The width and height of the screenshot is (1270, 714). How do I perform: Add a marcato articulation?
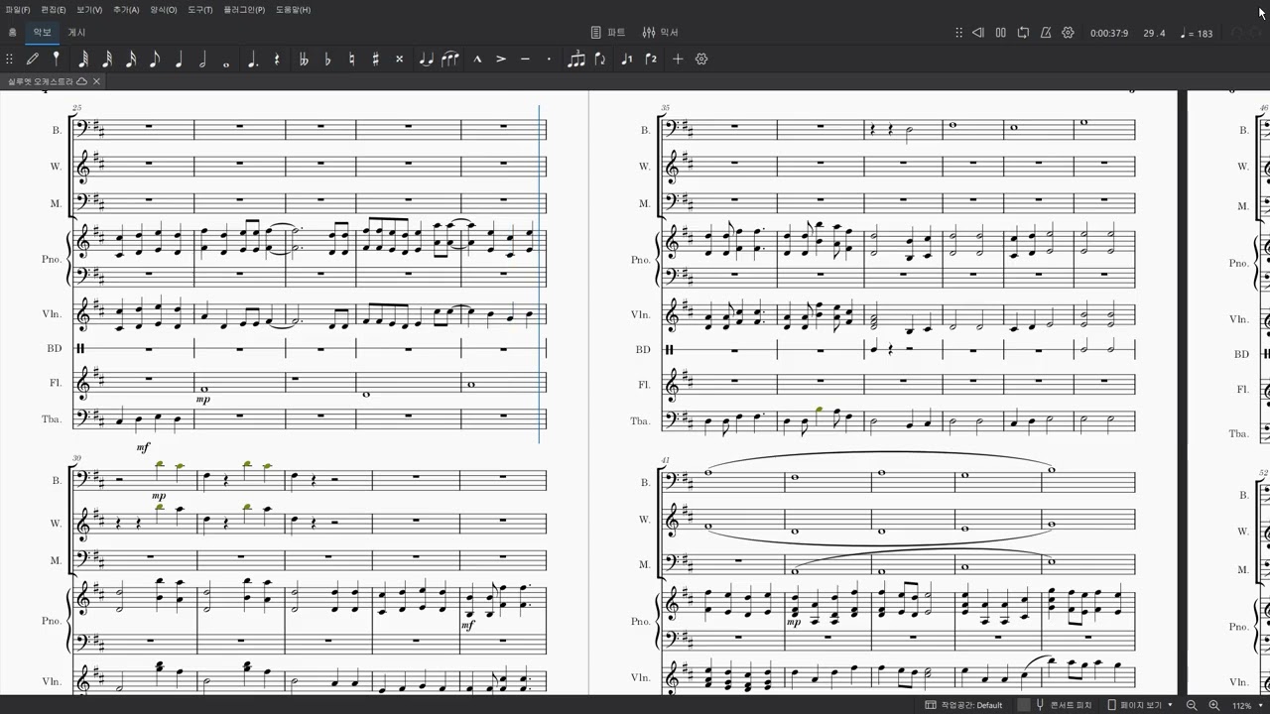tap(477, 59)
